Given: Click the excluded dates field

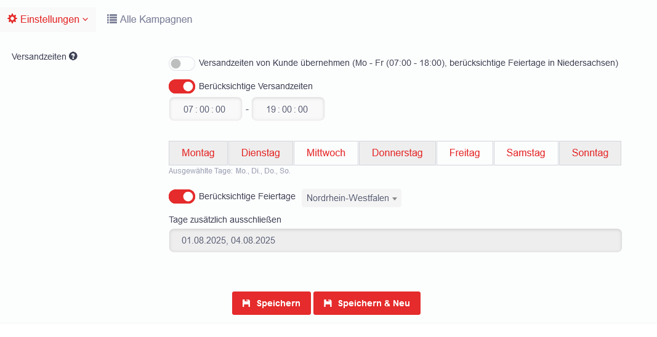Looking at the screenshot, I should click(x=395, y=240).
